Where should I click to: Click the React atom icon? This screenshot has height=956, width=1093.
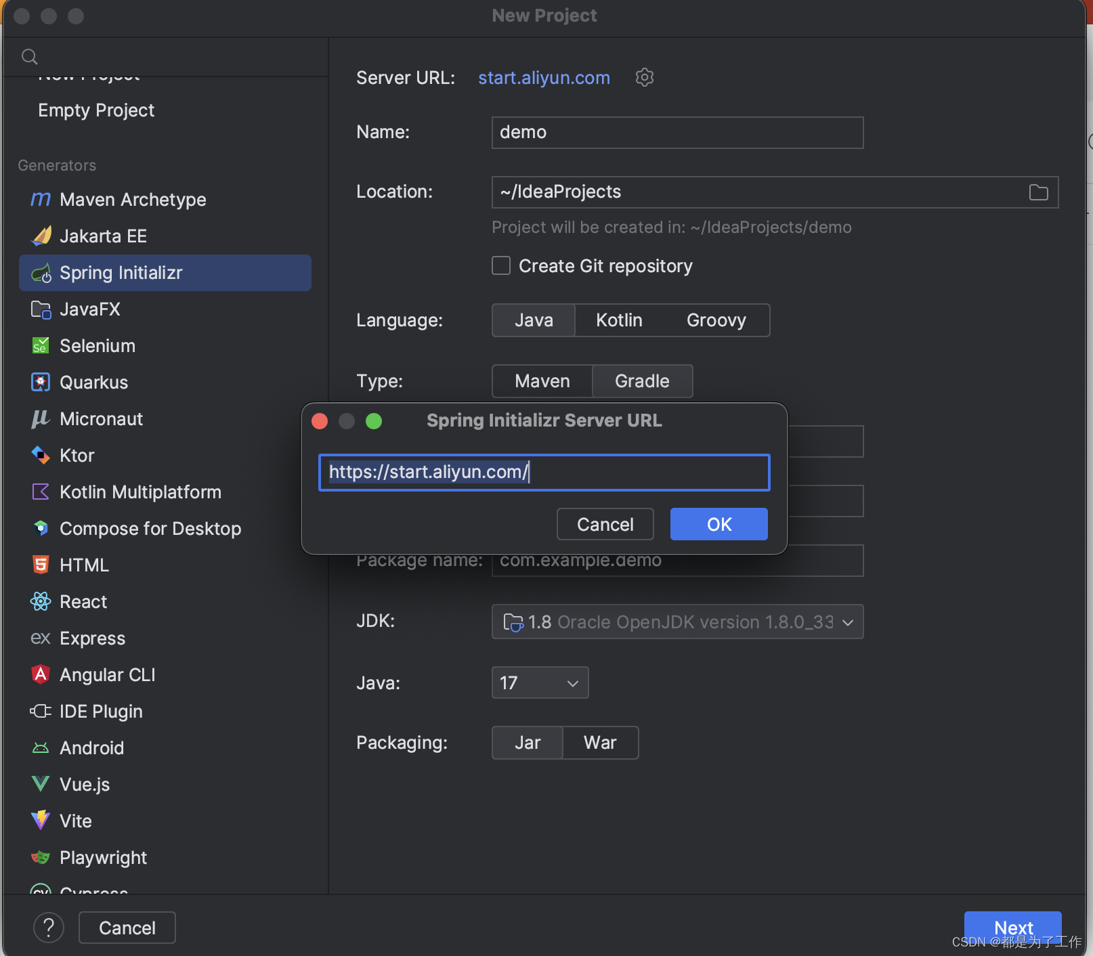tap(41, 602)
